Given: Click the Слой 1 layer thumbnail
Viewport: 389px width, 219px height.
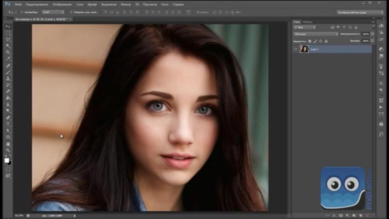Looking at the screenshot, I should point(304,49).
